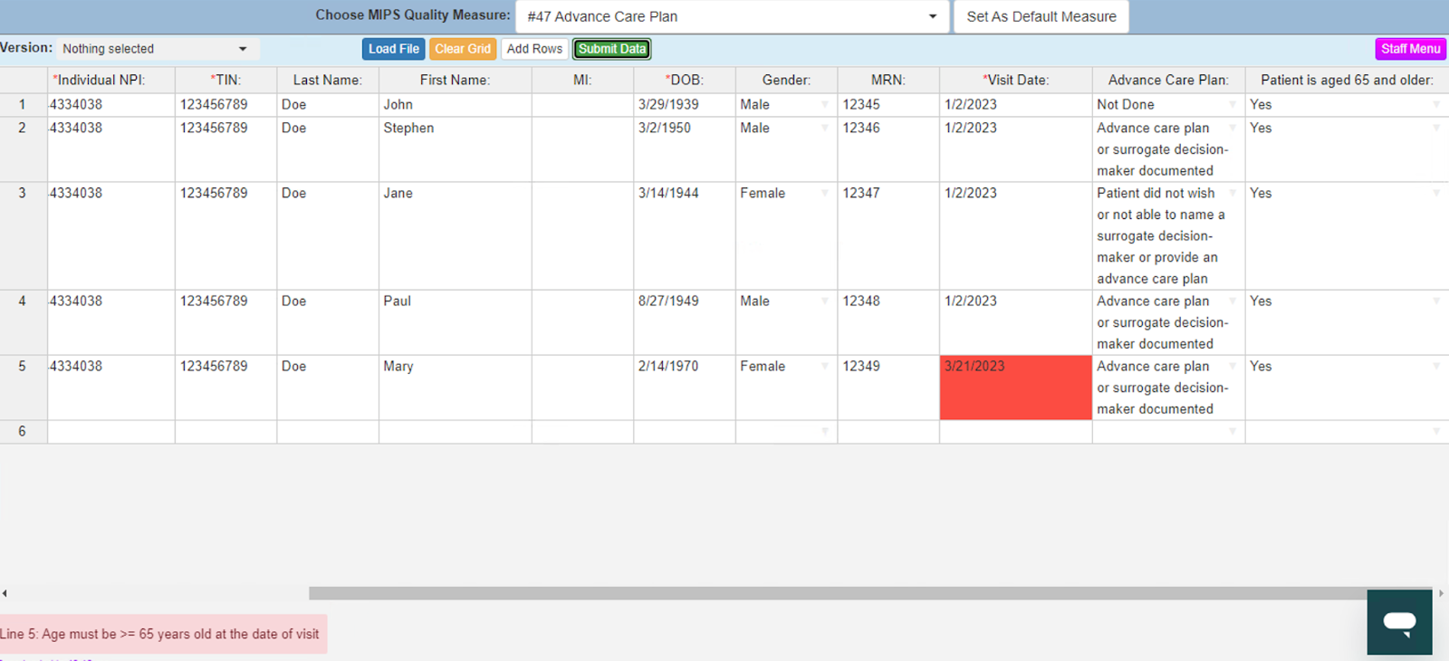
Task: Open Advance Care Plan dropdown in row 3
Action: pos(1233,194)
